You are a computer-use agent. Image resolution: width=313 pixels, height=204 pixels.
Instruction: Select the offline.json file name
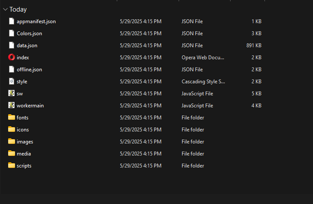point(29,69)
